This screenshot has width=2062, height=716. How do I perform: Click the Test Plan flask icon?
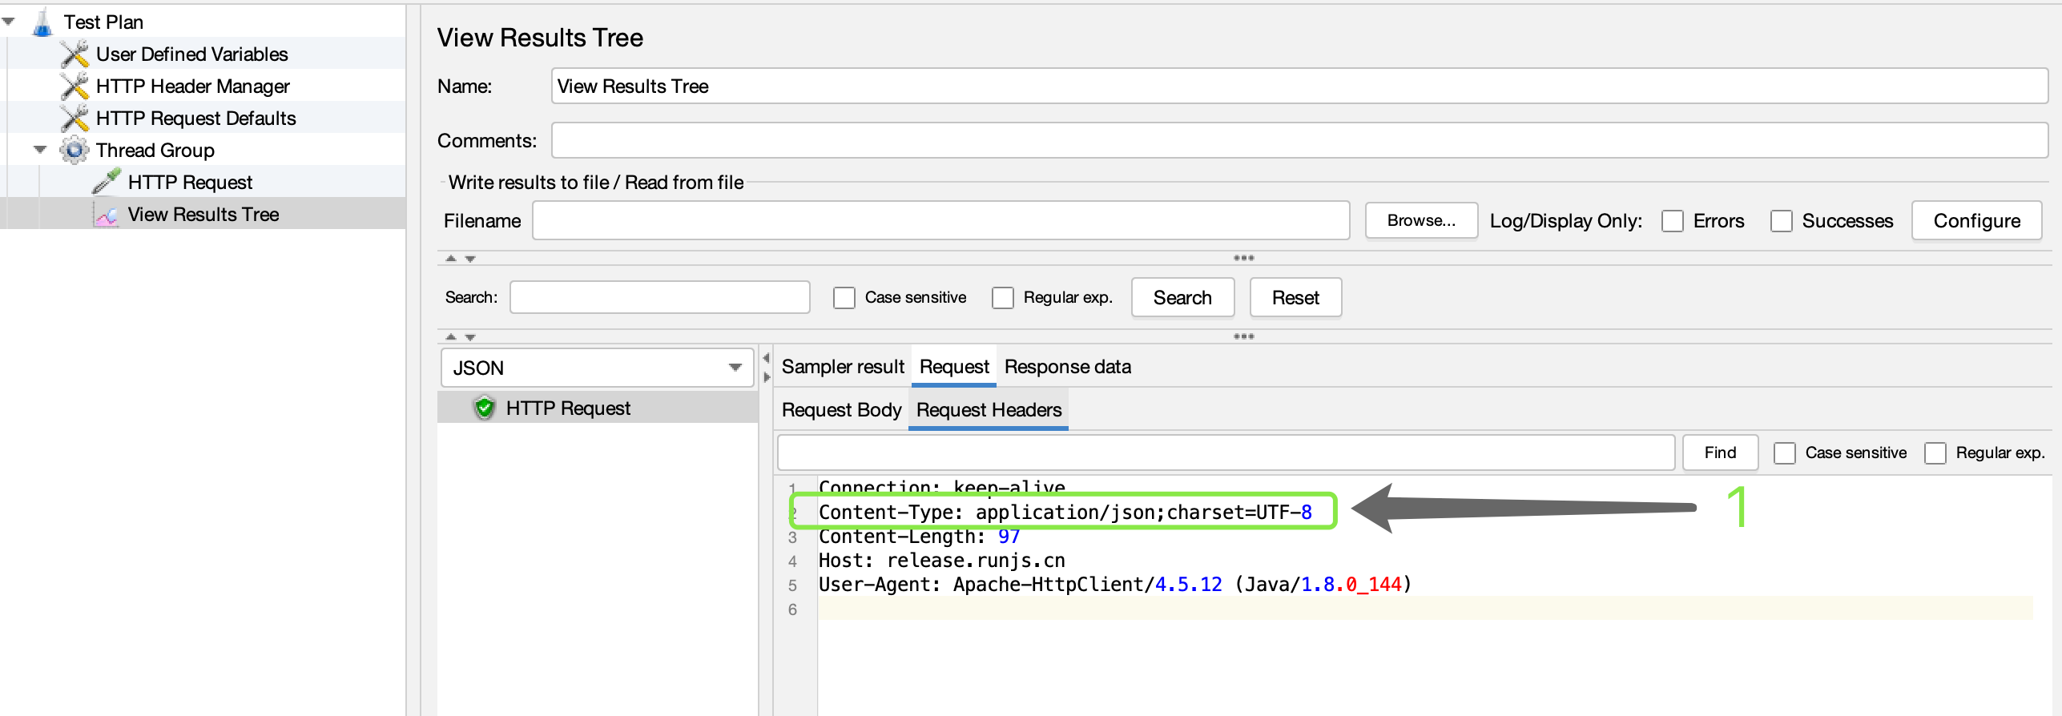coord(42,22)
